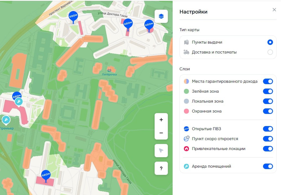Screen dimensions: 281x195
Task: Zoom in with the plus button
Action: coord(161,120)
